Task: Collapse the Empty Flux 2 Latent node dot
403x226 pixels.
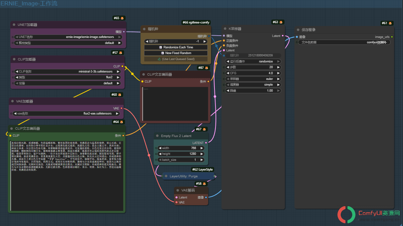Action: point(157,136)
